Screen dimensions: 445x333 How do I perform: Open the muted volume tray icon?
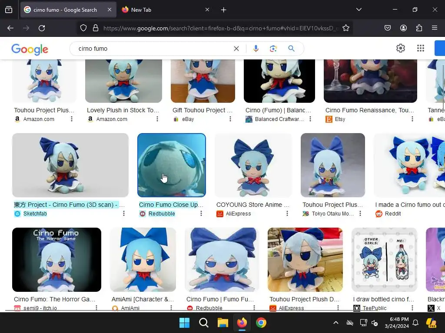[375, 323]
